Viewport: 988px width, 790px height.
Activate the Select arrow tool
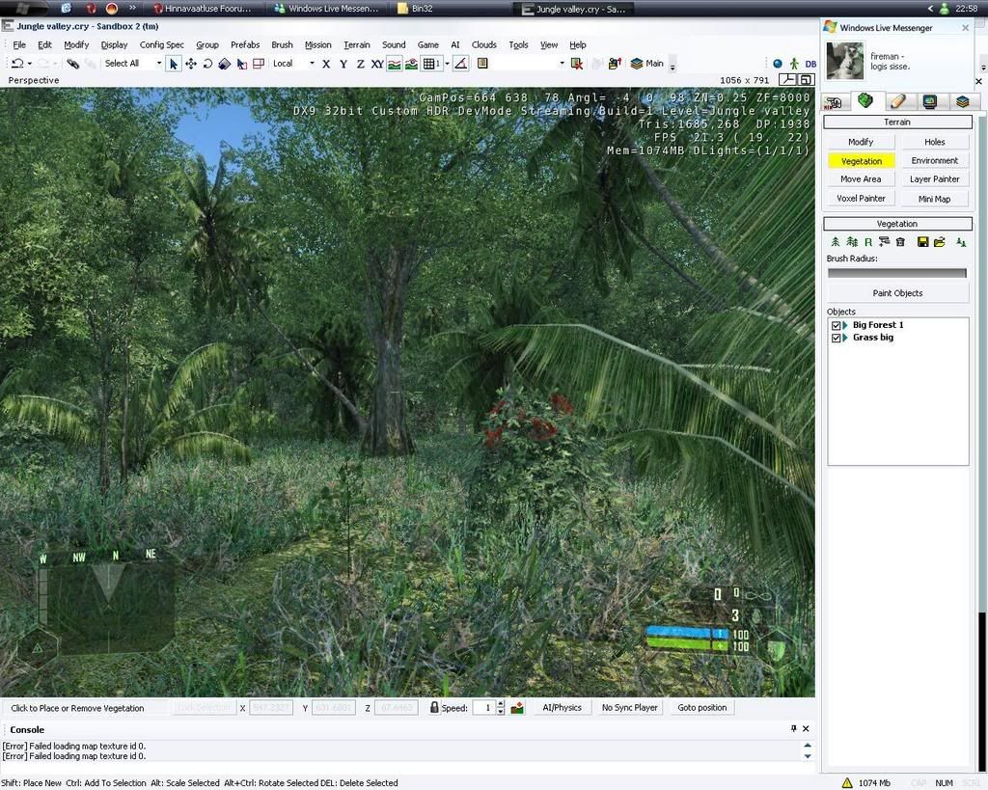coord(174,64)
